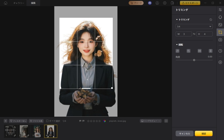224x140 pixels.
Task: Open the background image panel icon
Action: 220,25
